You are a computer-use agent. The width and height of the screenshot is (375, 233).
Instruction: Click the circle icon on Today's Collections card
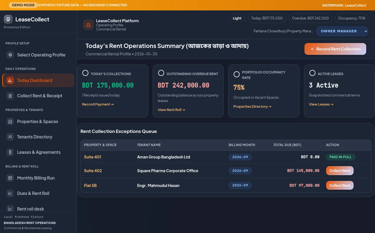(x=85, y=73)
